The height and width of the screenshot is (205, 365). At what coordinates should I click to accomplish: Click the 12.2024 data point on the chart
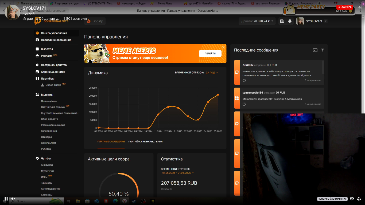(168, 107)
